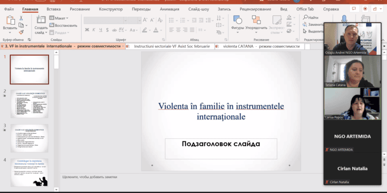
Task: Click the increase indent icon
Action: (x=202, y=20)
